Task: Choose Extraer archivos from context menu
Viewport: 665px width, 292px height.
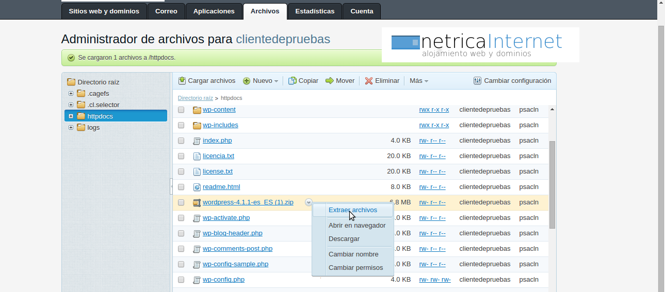Action: 353,210
